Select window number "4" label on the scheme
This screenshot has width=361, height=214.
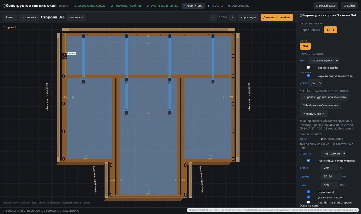point(148,114)
